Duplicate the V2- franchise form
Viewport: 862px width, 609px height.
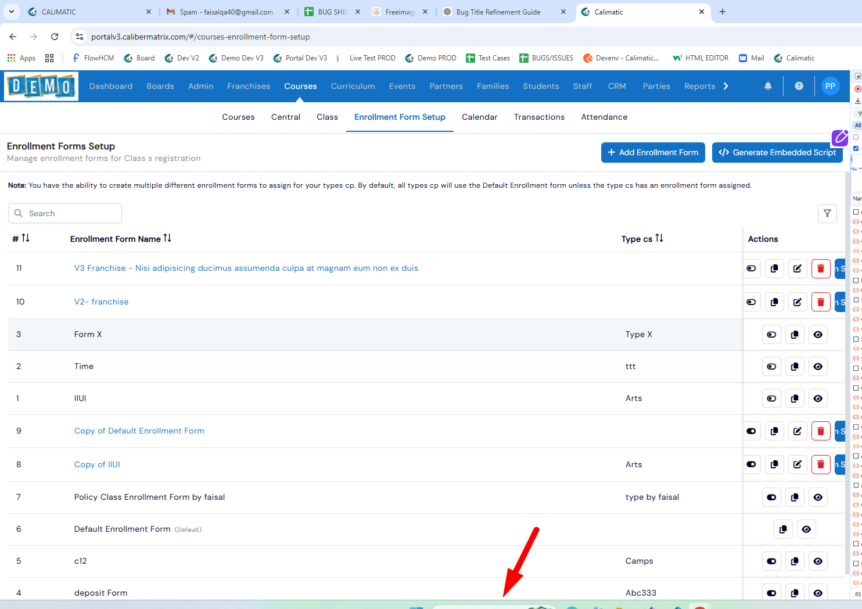[774, 302]
